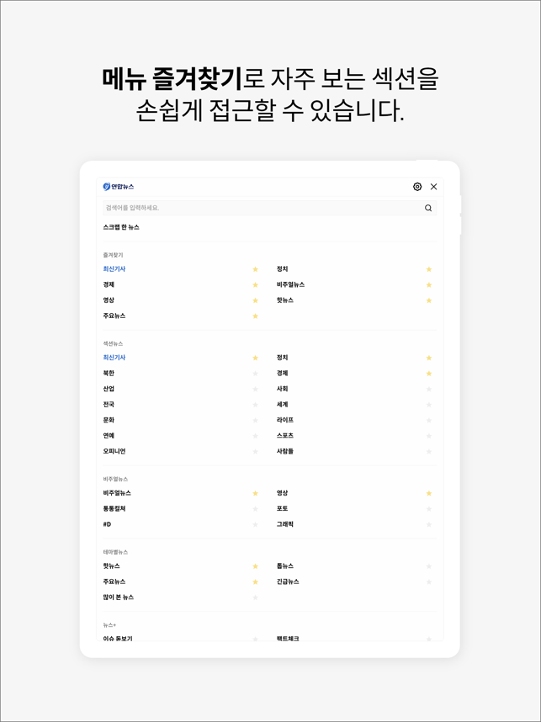
Task: Toggle star for 북한 section
Action: pyautogui.click(x=256, y=374)
